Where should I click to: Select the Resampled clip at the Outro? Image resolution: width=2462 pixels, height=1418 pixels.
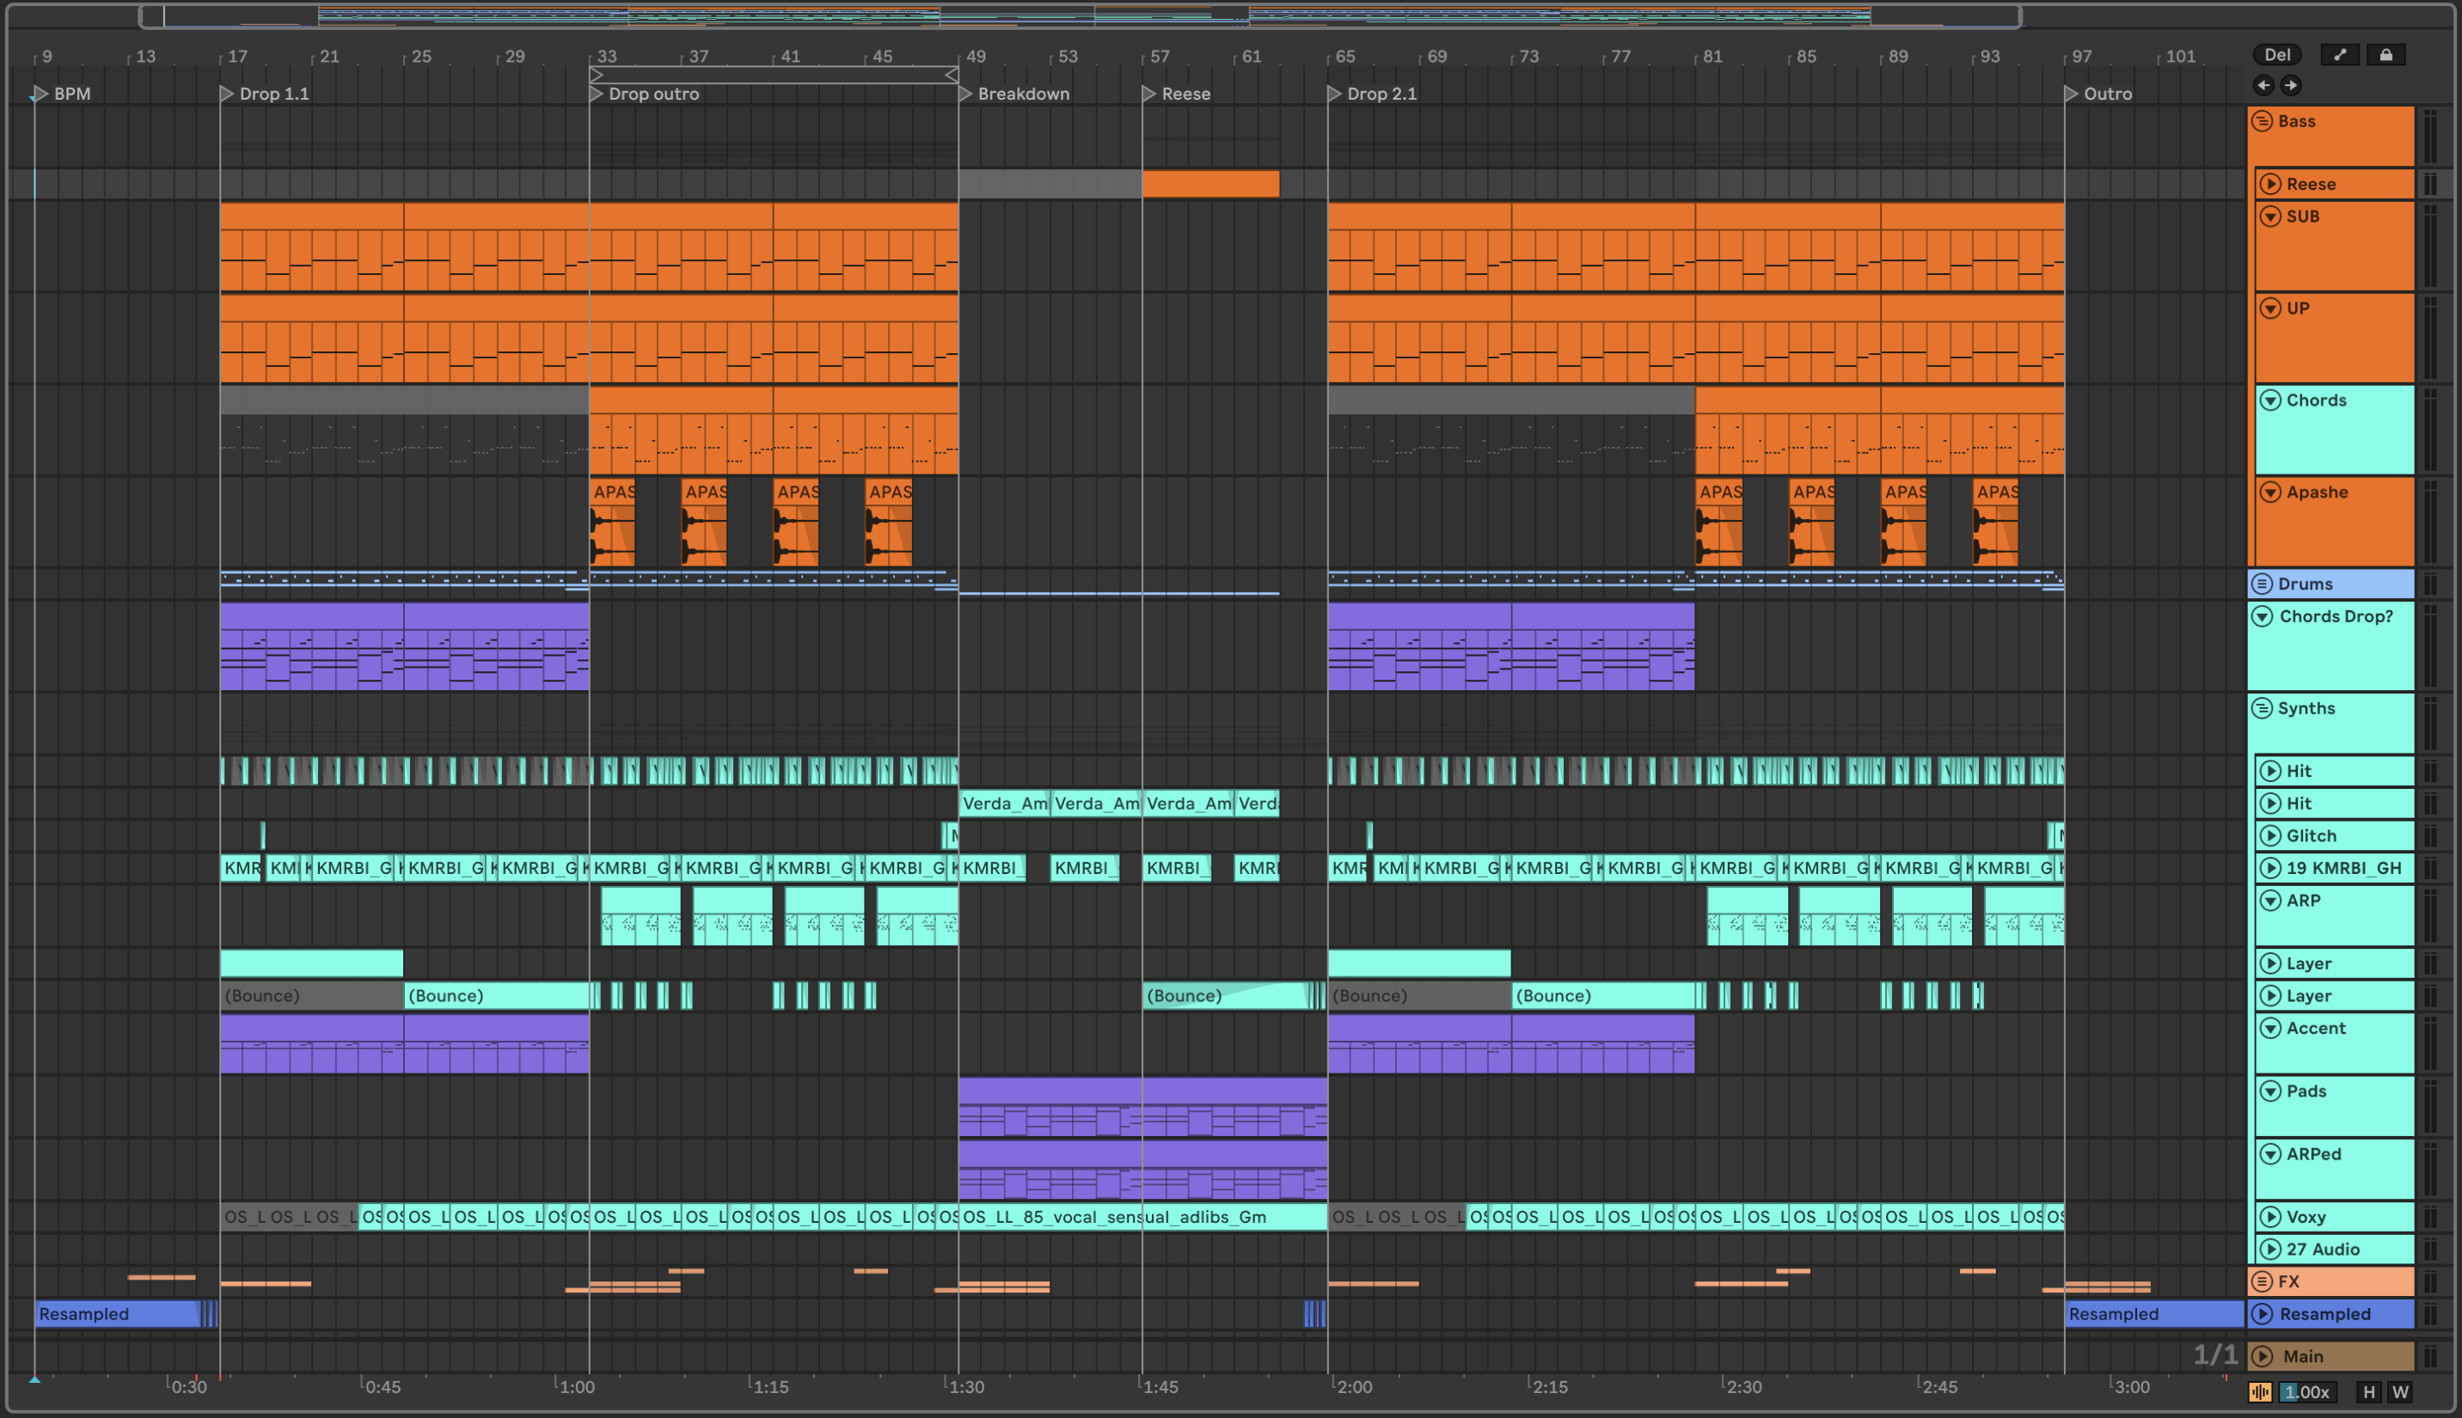point(2154,1314)
